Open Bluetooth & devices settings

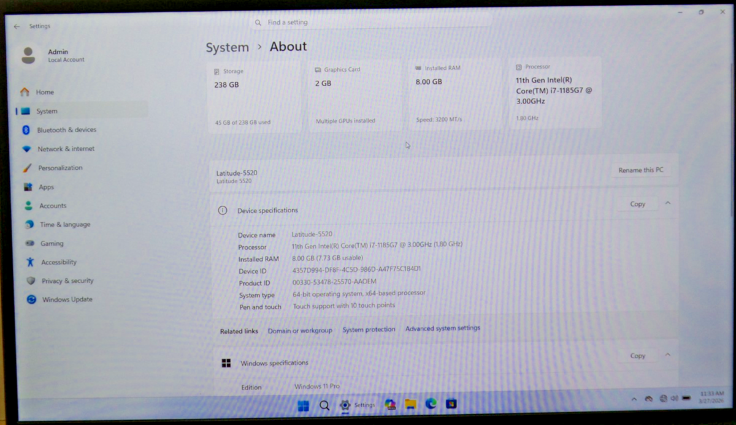[66, 130]
